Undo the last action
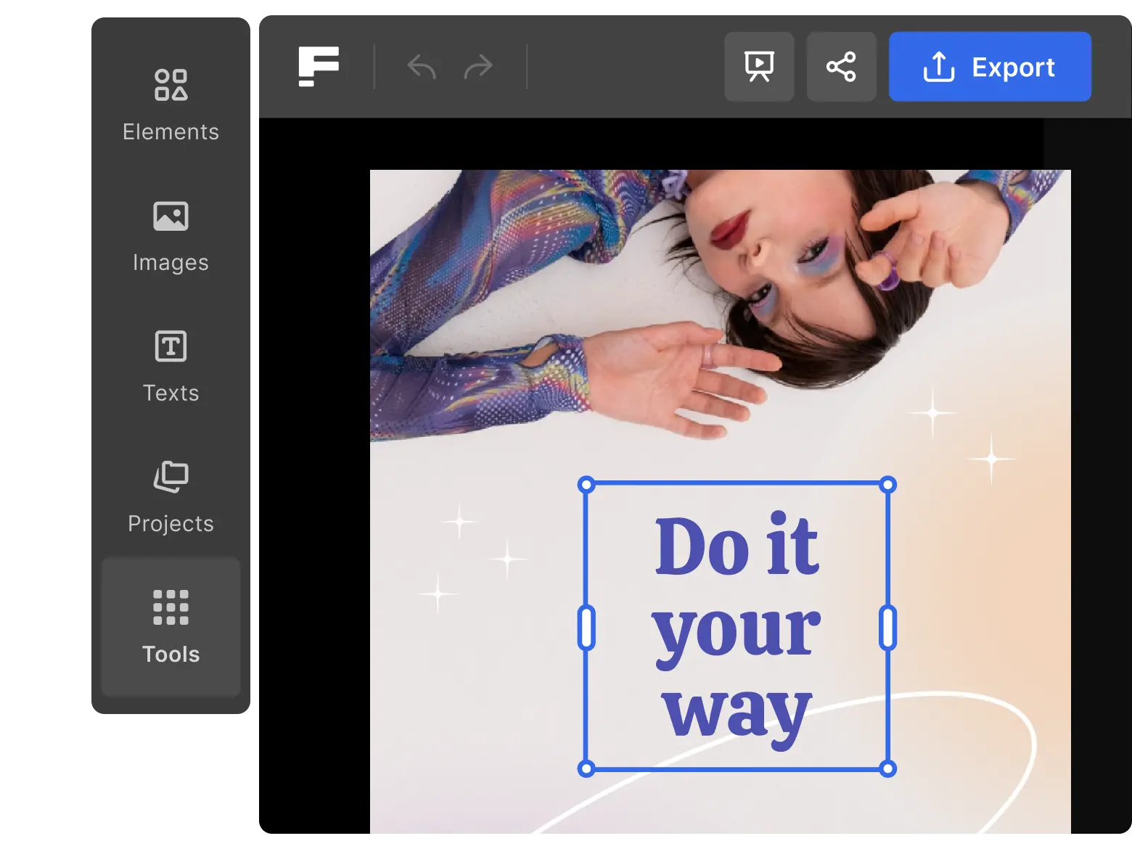Viewport: 1132px width, 849px height. [x=422, y=67]
